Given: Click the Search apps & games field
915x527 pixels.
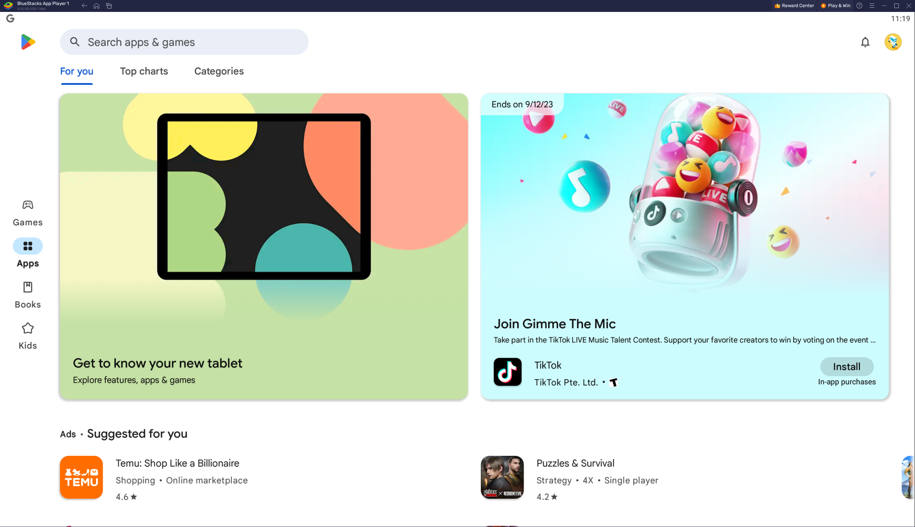Looking at the screenshot, I should [184, 42].
